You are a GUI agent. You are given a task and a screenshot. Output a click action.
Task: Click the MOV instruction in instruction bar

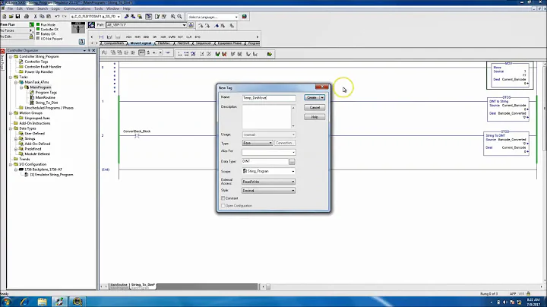point(128,36)
